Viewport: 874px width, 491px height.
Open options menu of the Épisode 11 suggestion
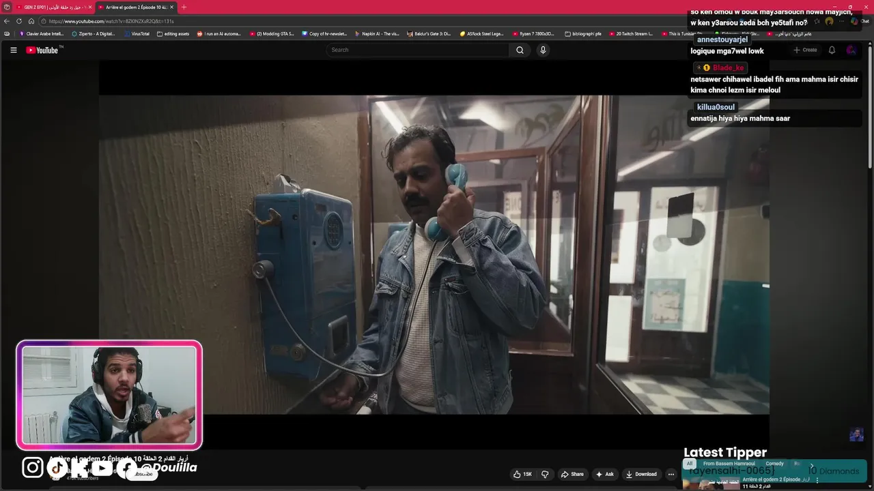[x=817, y=480]
